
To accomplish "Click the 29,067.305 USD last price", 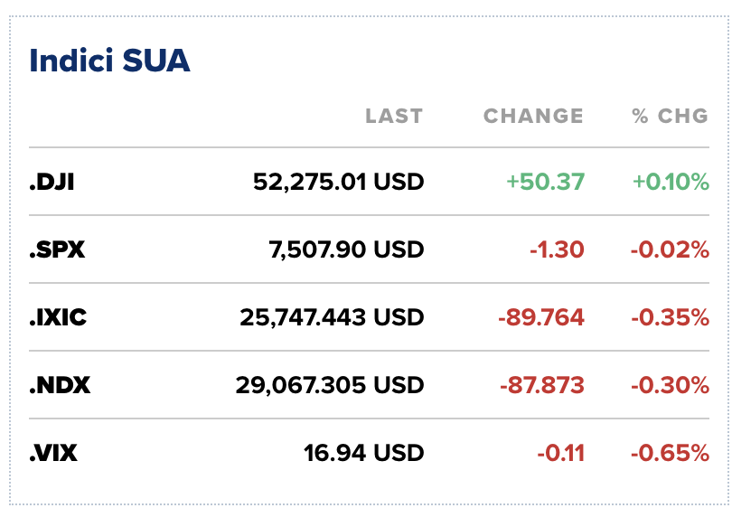I will pyautogui.click(x=330, y=385).
